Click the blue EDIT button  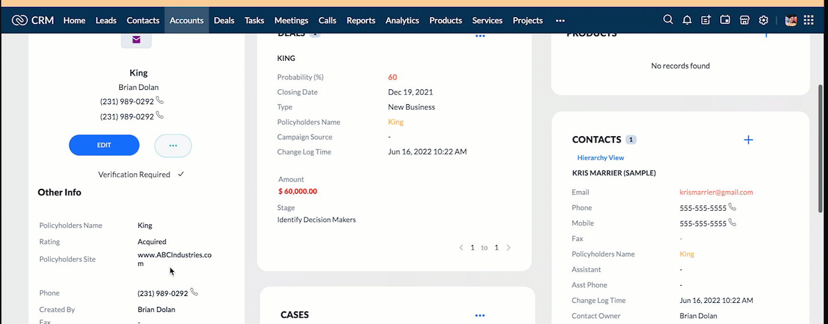(x=104, y=145)
